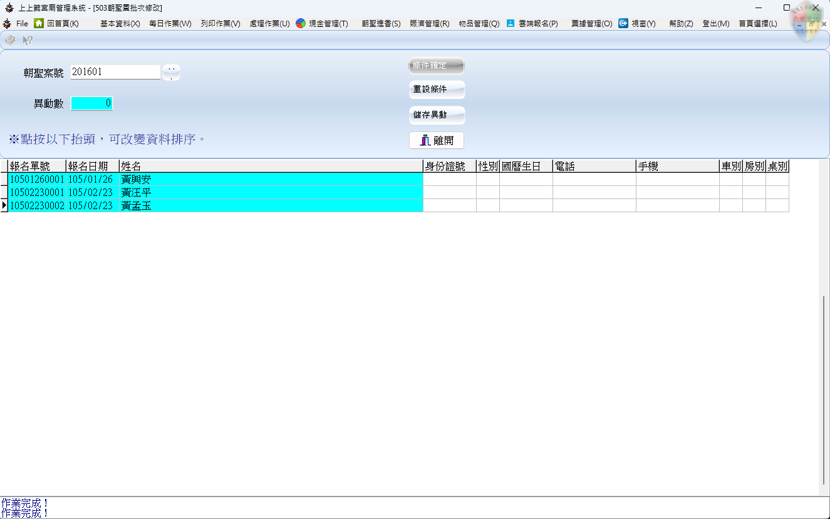The image size is (830, 519).
Task: Click the blue arrow icon beside 視窗
Action: point(623,23)
